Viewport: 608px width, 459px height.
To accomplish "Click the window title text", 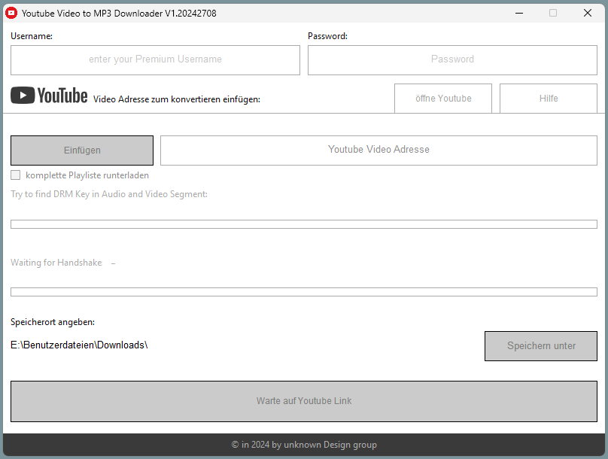I will click(x=119, y=14).
